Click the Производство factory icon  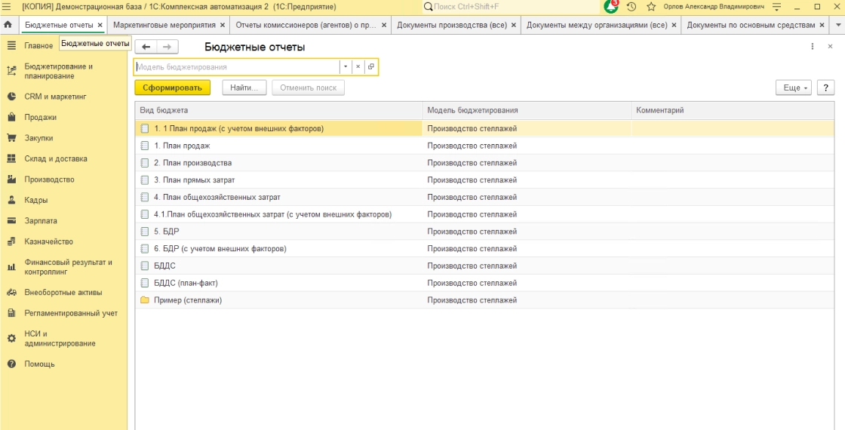11,179
